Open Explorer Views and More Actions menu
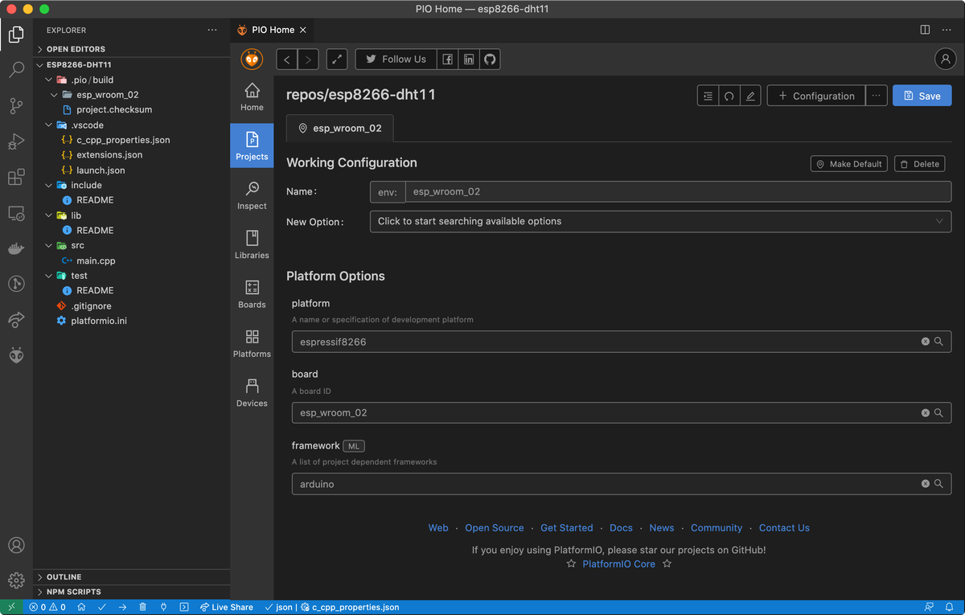 point(212,30)
